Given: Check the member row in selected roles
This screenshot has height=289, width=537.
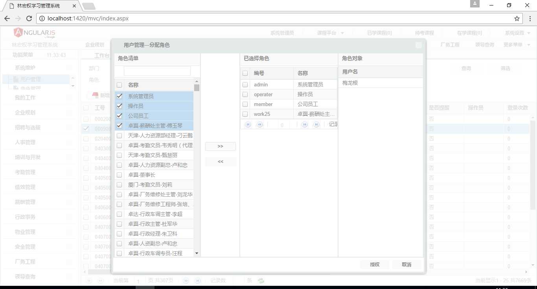Looking at the screenshot, I should click(x=245, y=104).
